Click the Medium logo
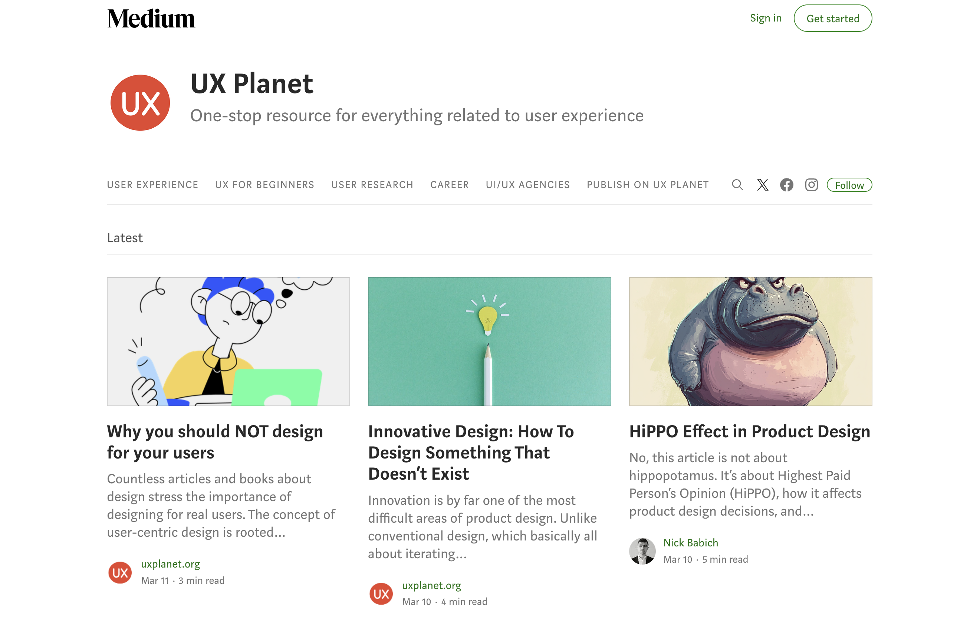 point(151,18)
